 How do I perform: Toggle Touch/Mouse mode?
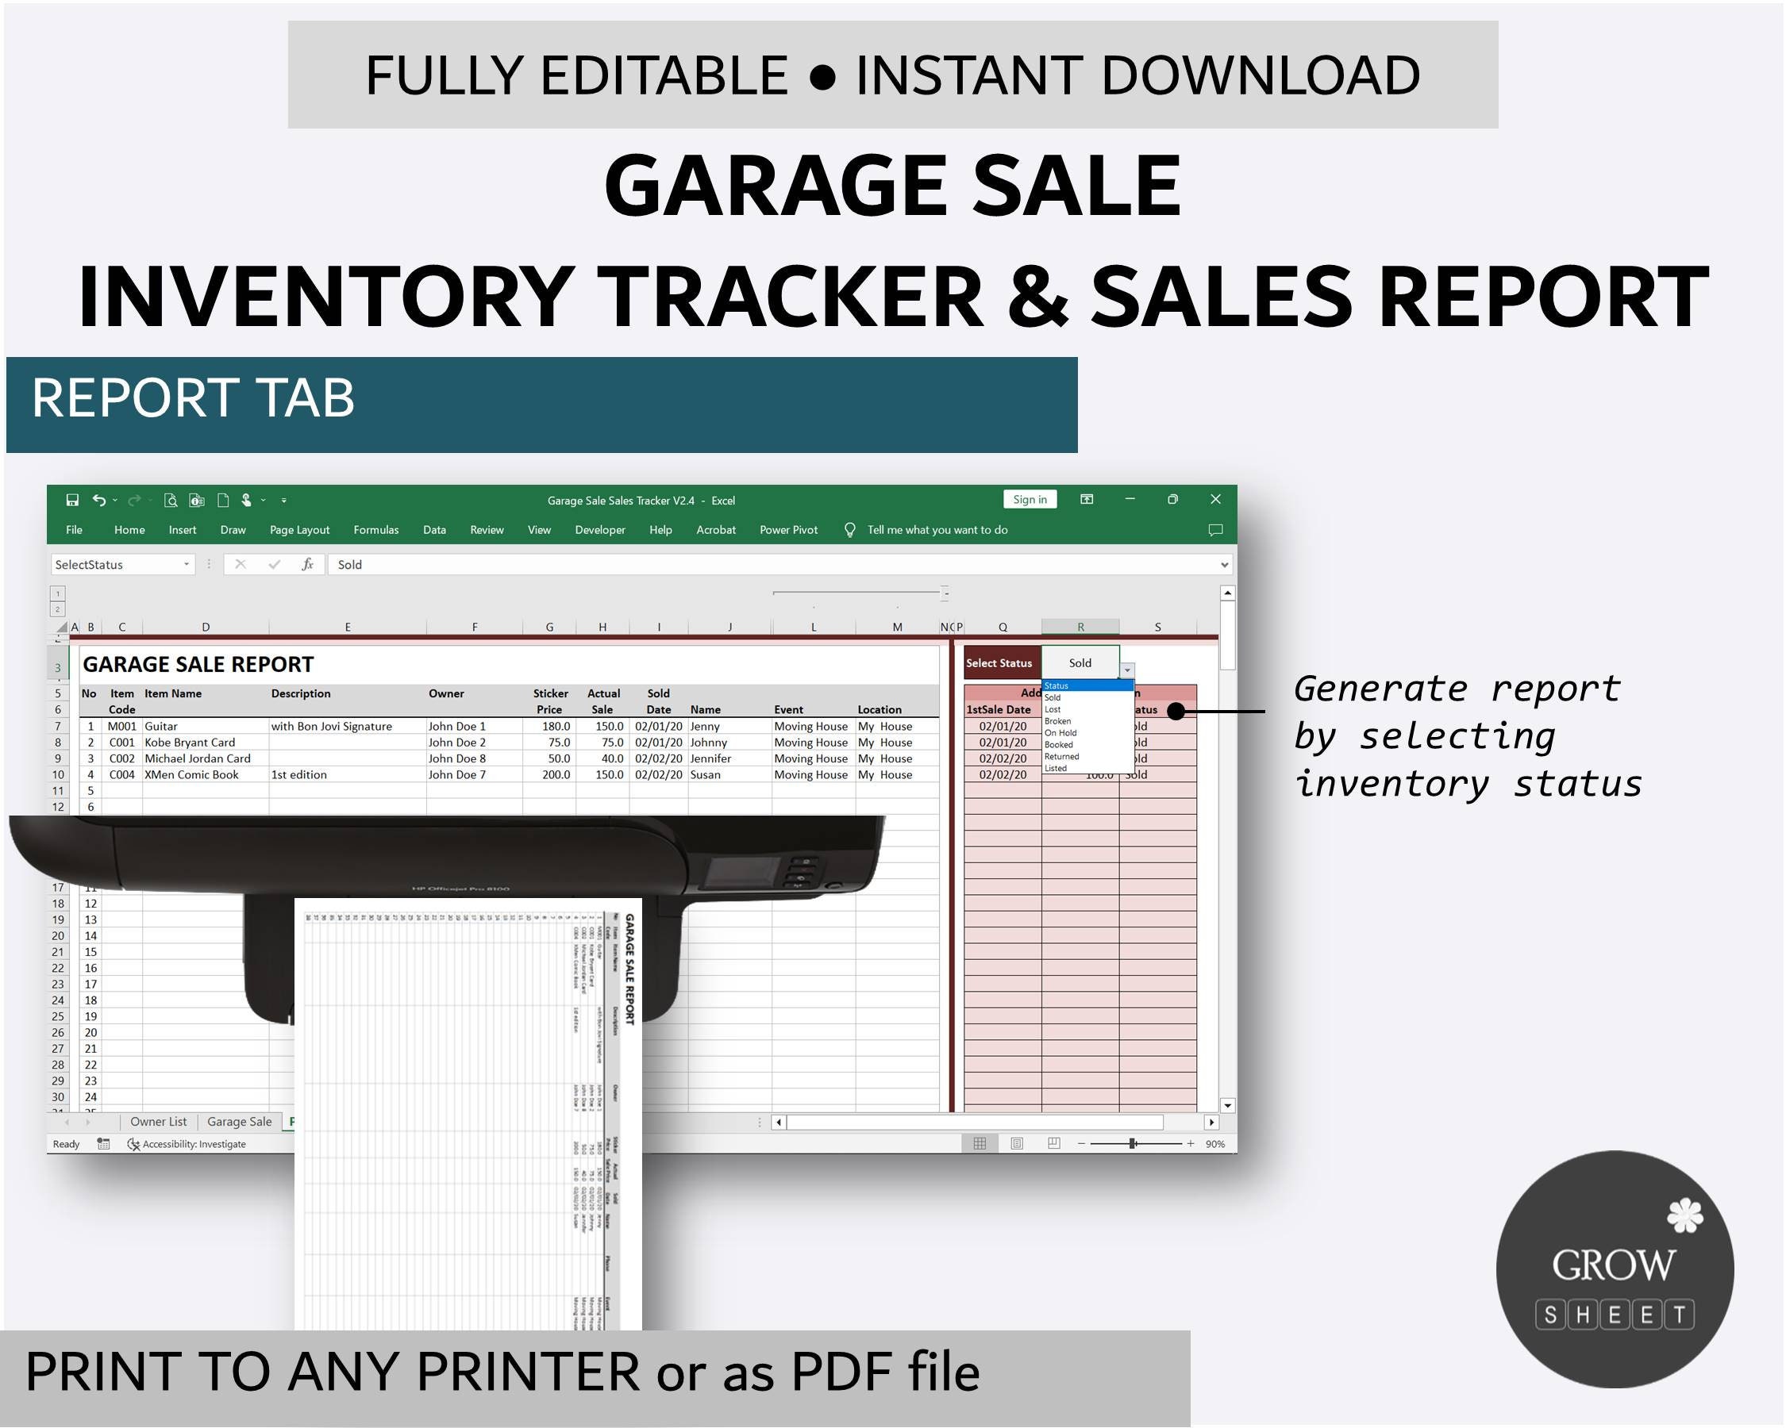point(248,501)
